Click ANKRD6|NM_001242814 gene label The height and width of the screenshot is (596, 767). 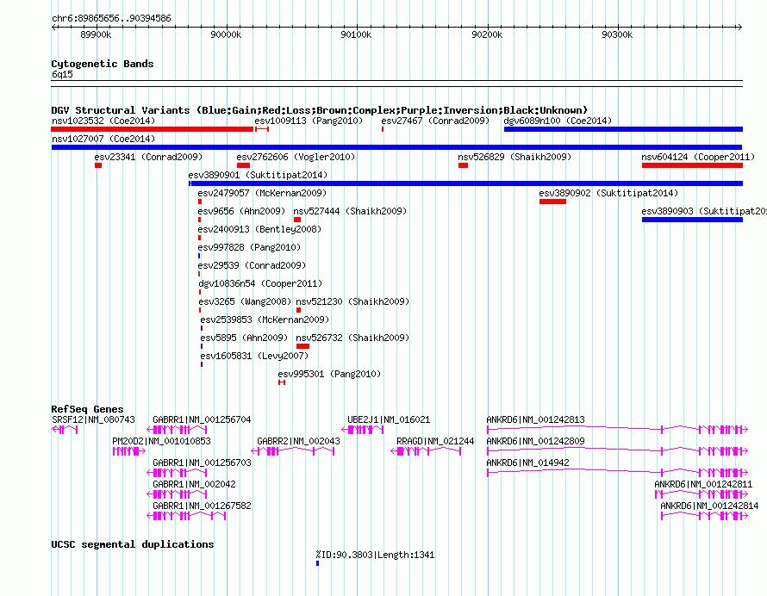pos(709,506)
